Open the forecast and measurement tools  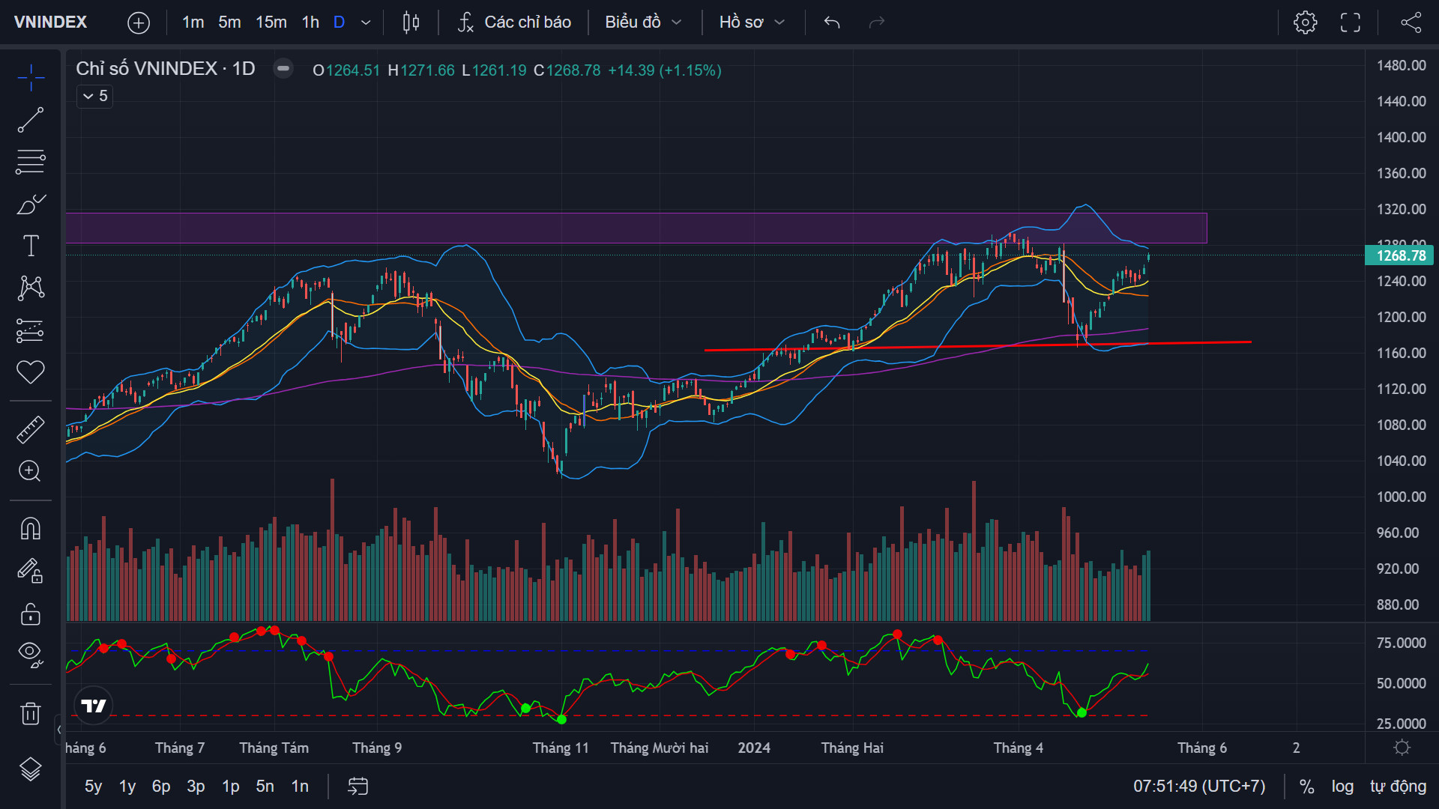click(31, 330)
